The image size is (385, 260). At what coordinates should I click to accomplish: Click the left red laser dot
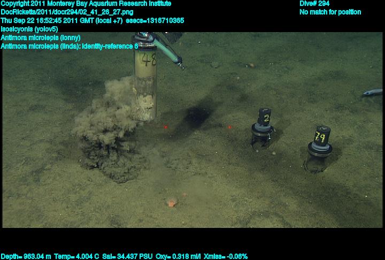click(x=166, y=127)
